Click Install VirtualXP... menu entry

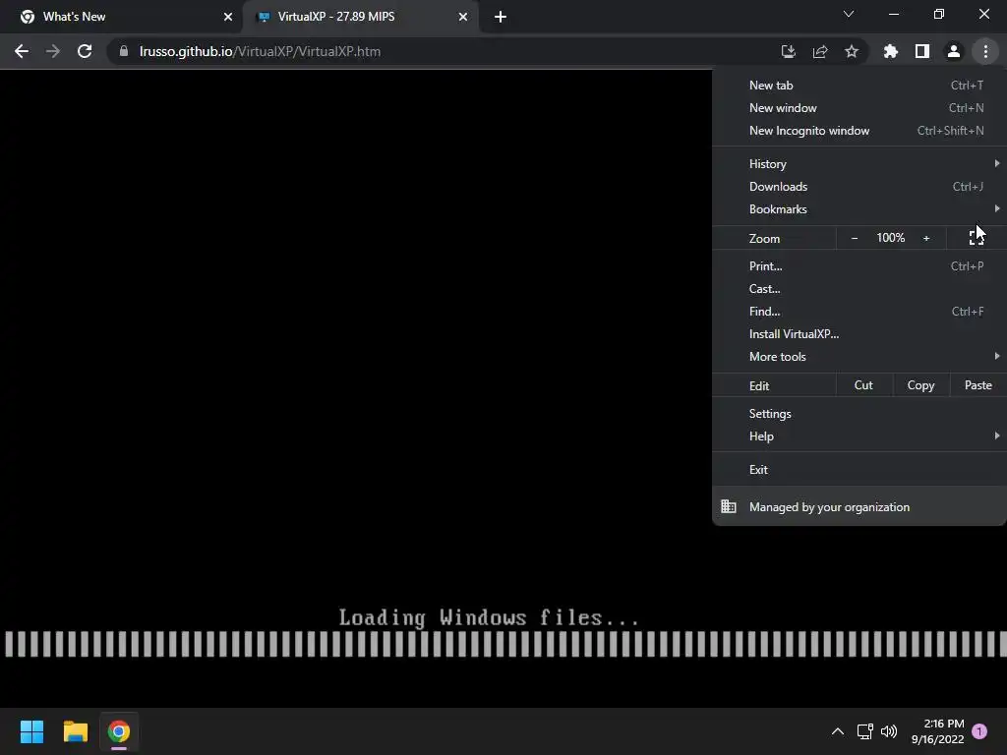859,334
